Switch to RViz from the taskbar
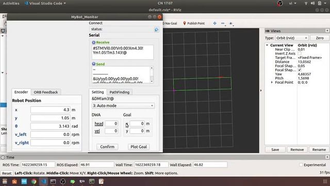Viewport: 330px width, 186px height. pyautogui.click(x=82, y=181)
